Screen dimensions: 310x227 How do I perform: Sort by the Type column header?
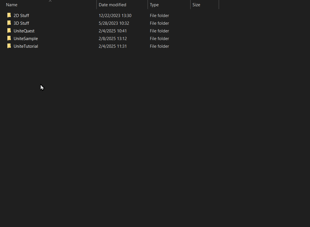169,5
